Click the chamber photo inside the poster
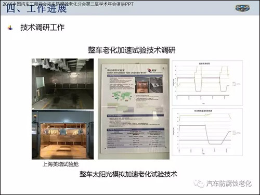Image resolution: width=260 pixels, height=195 pixels. 142,85
